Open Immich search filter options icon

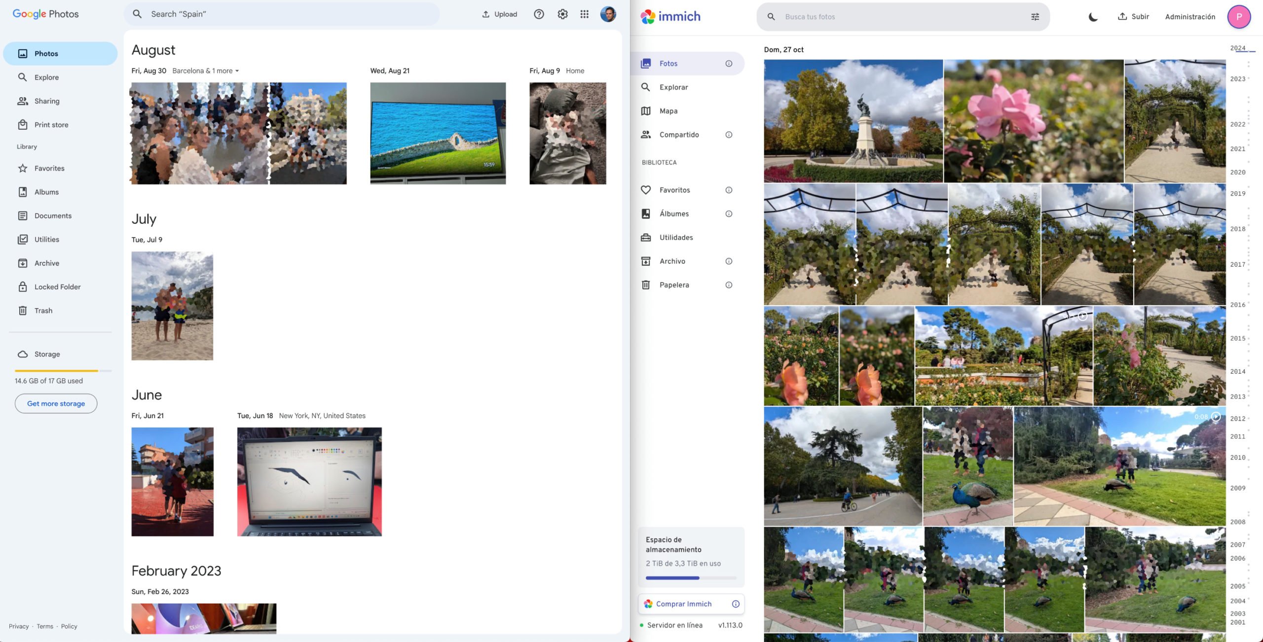(x=1035, y=17)
